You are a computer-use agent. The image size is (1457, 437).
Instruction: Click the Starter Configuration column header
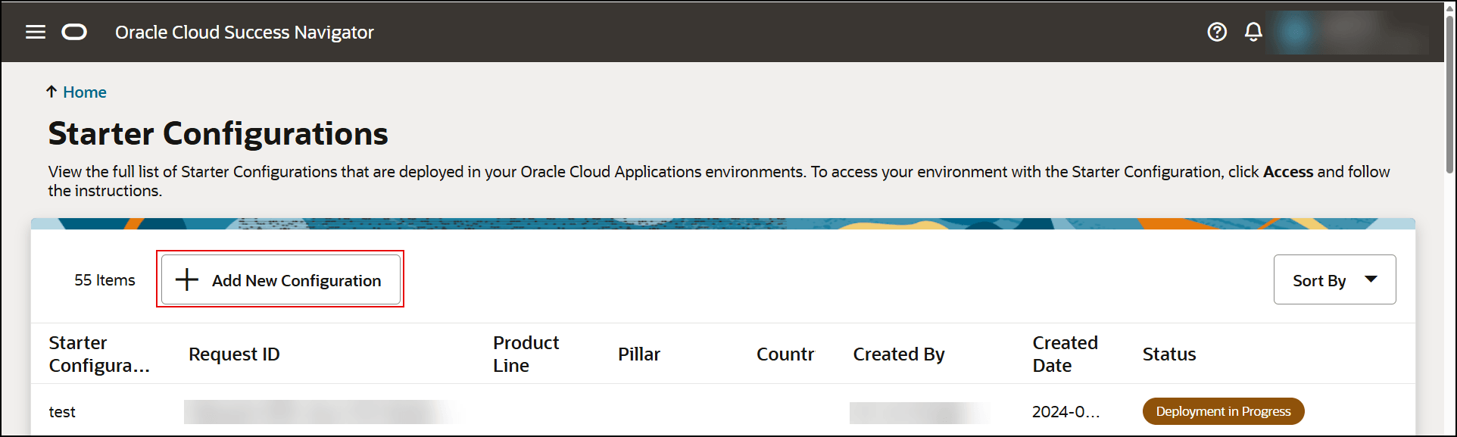click(99, 354)
